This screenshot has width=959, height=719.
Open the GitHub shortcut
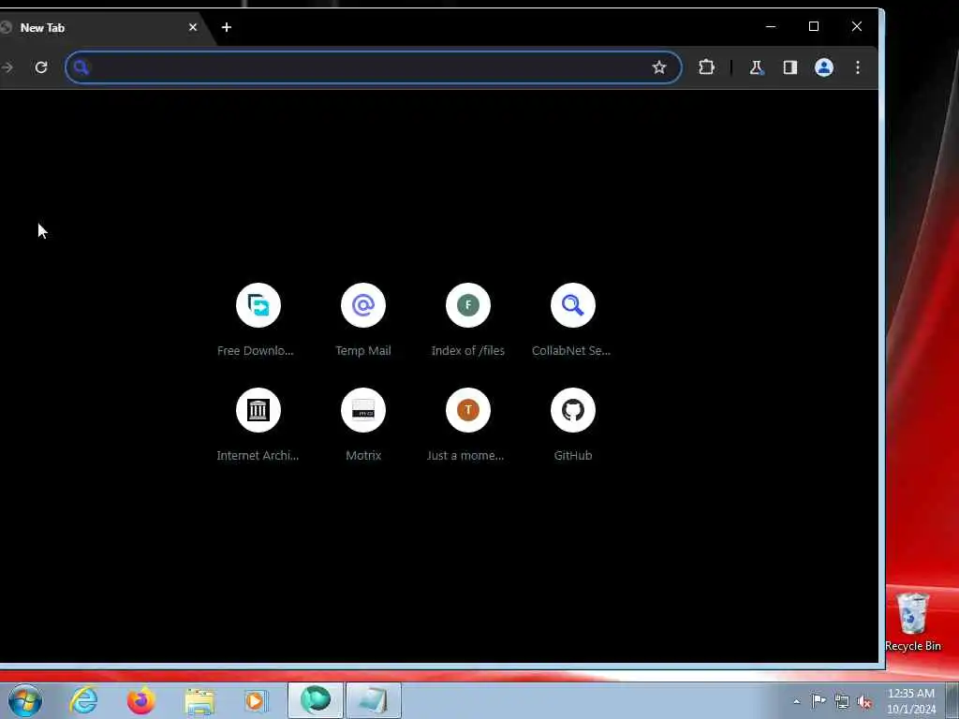click(x=572, y=424)
